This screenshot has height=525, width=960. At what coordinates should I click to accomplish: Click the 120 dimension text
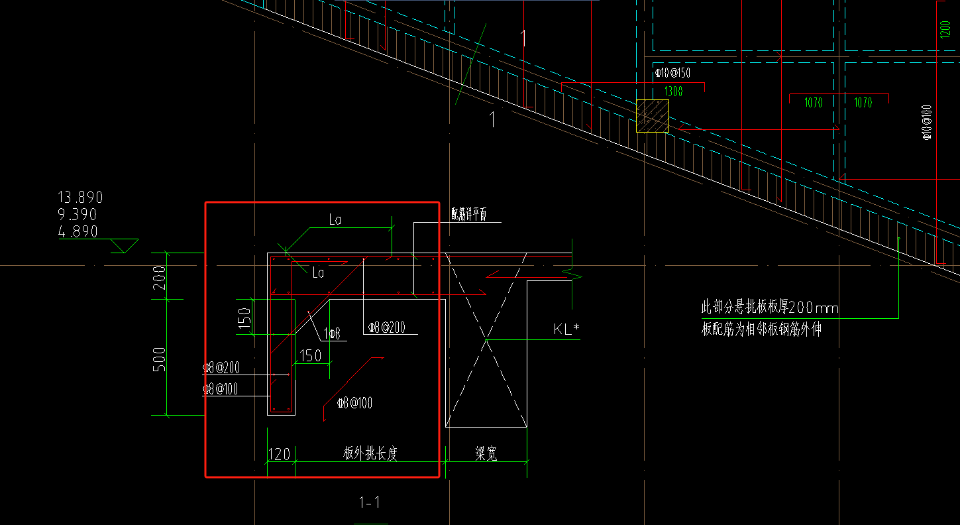279,454
